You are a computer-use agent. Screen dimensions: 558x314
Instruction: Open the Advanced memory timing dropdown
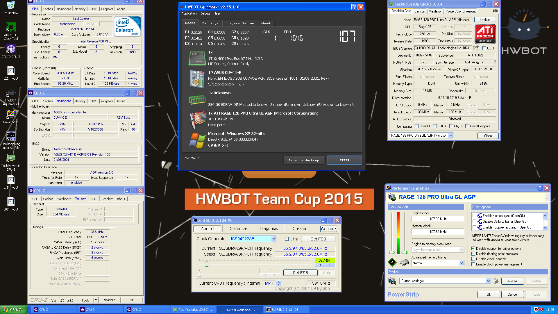pyautogui.click(x=461, y=263)
